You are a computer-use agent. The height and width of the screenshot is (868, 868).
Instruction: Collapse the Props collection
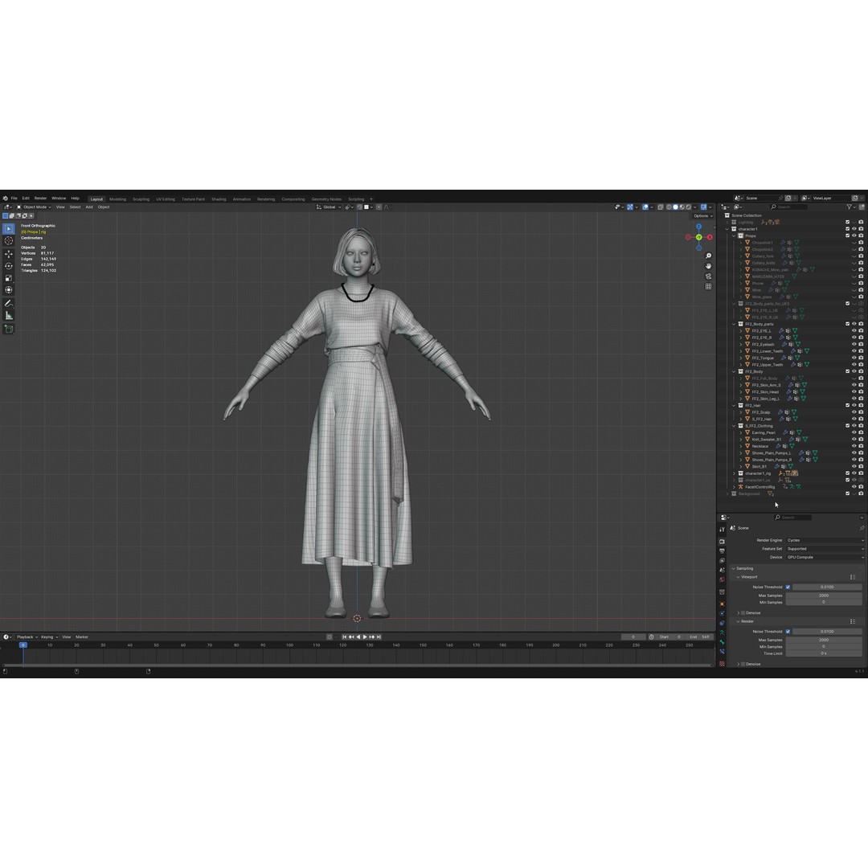[734, 235]
